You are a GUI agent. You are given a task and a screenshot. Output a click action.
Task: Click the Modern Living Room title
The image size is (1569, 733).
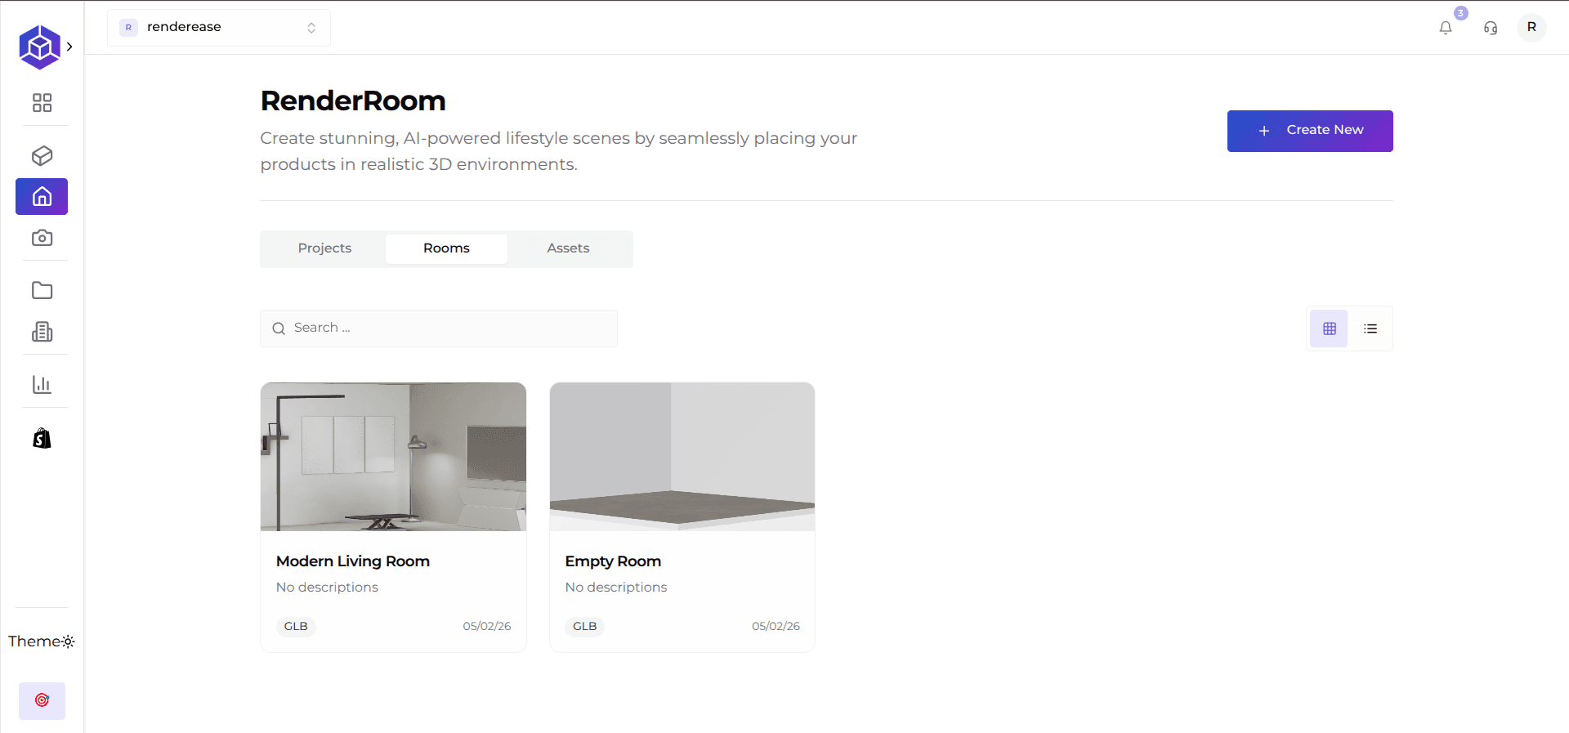(353, 561)
